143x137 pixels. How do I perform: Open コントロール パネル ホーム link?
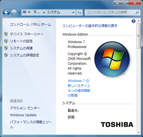click(30, 24)
